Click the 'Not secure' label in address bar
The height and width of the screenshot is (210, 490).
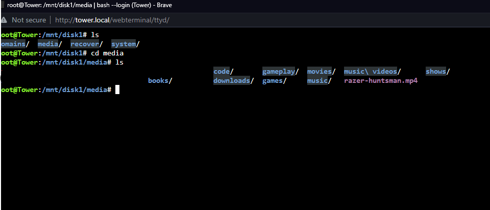click(29, 20)
